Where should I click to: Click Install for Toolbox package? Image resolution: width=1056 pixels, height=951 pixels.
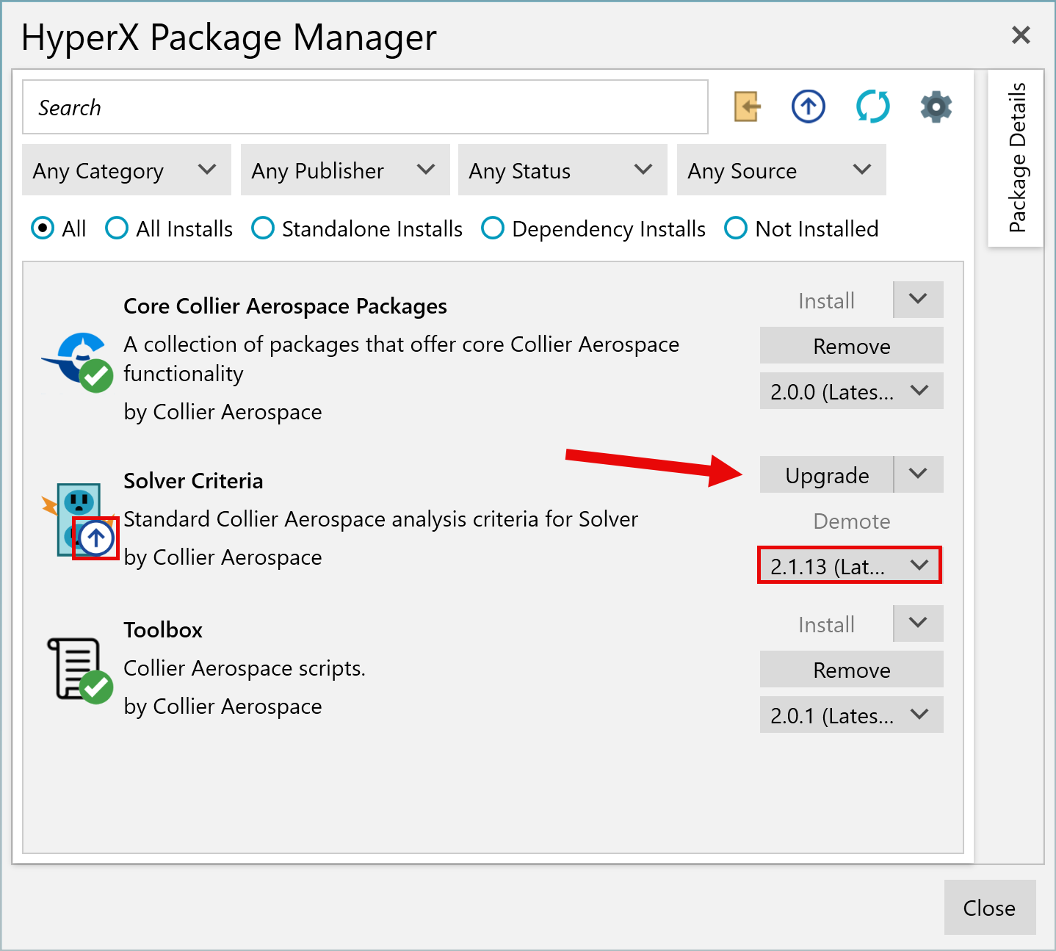click(827, 624)
